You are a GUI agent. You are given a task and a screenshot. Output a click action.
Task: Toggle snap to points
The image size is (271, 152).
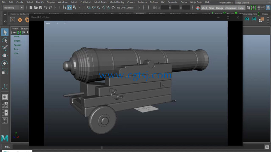click(98, 7)
